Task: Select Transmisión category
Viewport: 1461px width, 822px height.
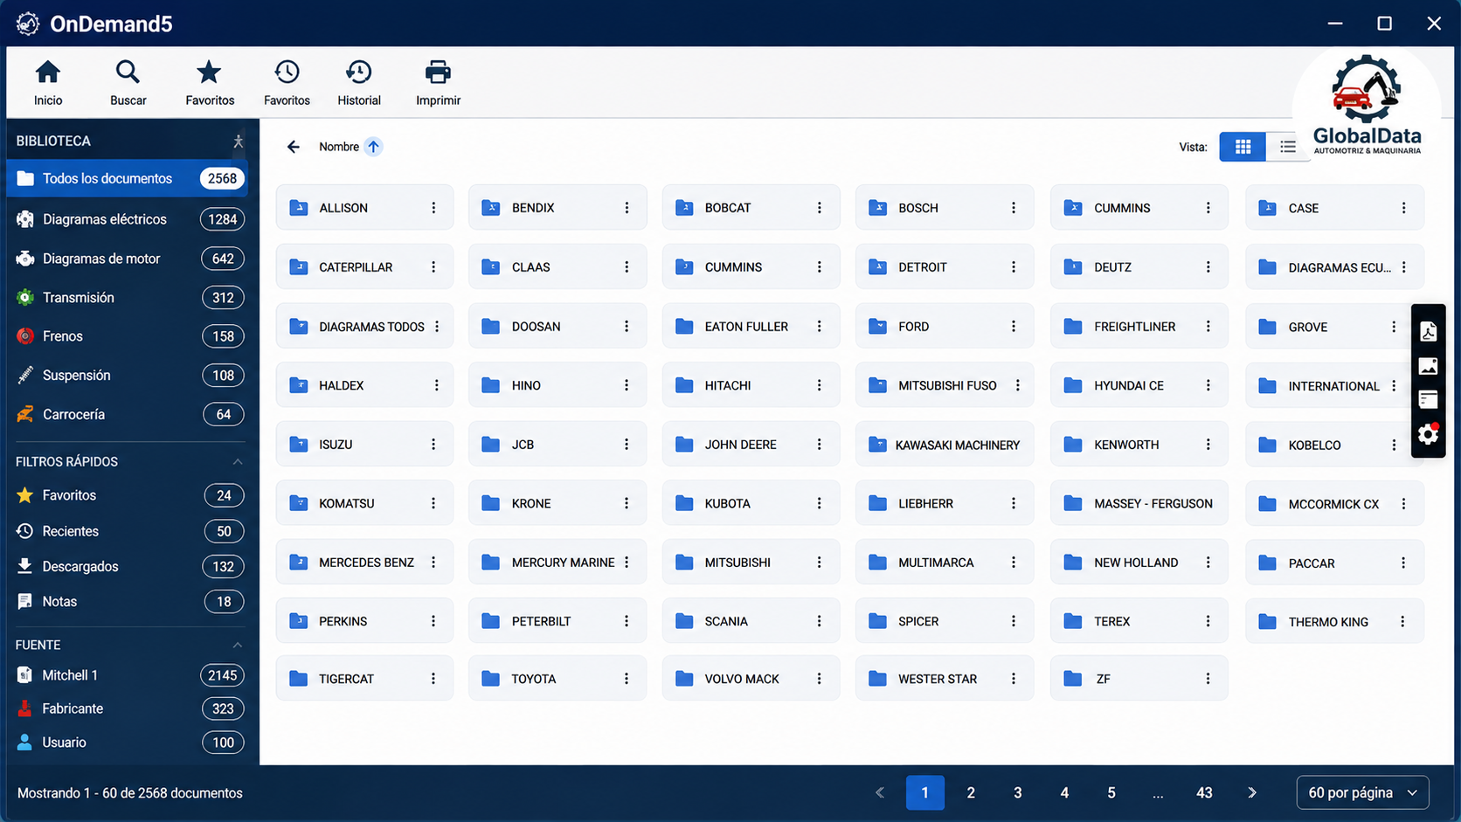Action: pyautogui.click(x=128, y=298)
